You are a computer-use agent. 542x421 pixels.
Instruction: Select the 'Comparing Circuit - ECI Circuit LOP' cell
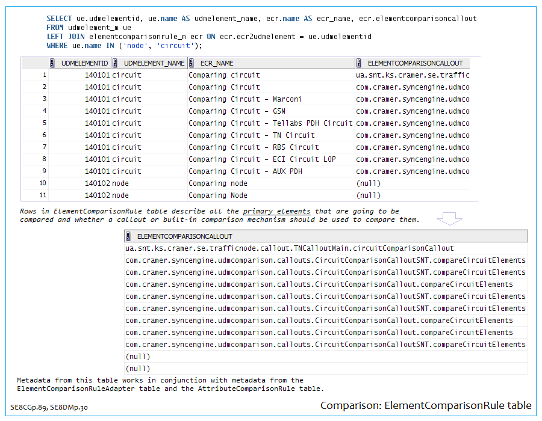[261, 159]
